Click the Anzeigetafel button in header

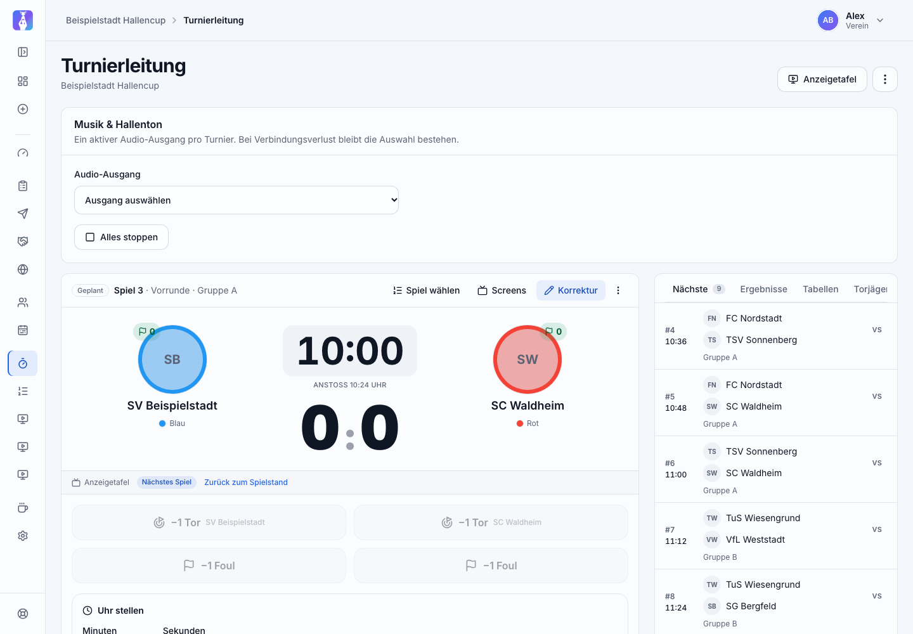pyautogui.click(x=822, y=79)
